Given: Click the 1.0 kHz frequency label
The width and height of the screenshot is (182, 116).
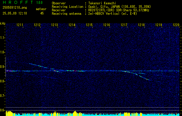Looking at the screenshot, I should click(x=3, y=52).
